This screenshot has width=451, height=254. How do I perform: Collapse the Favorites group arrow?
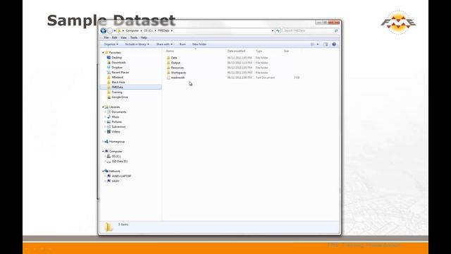[x=103, y=53]
